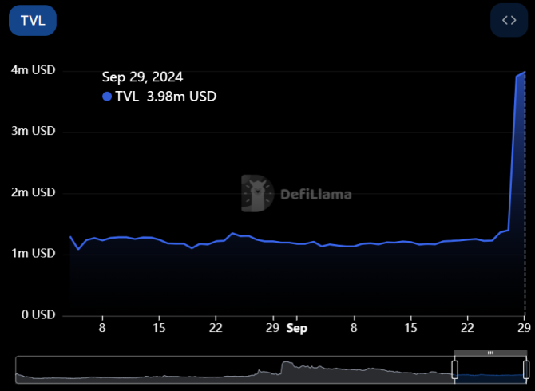
Task: Click the blue TVL legend dot
Action: [107, 97]
